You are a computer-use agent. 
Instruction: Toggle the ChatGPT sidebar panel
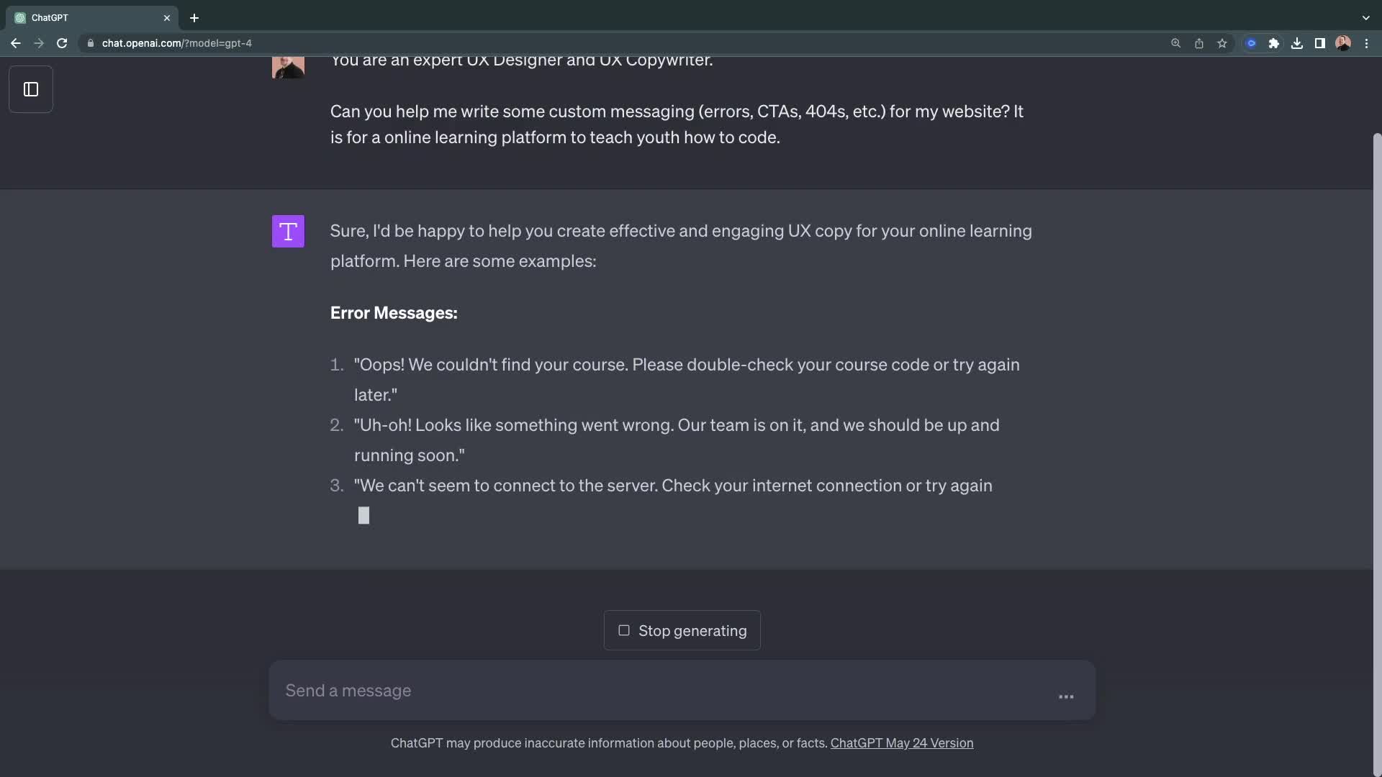(30, 88)
